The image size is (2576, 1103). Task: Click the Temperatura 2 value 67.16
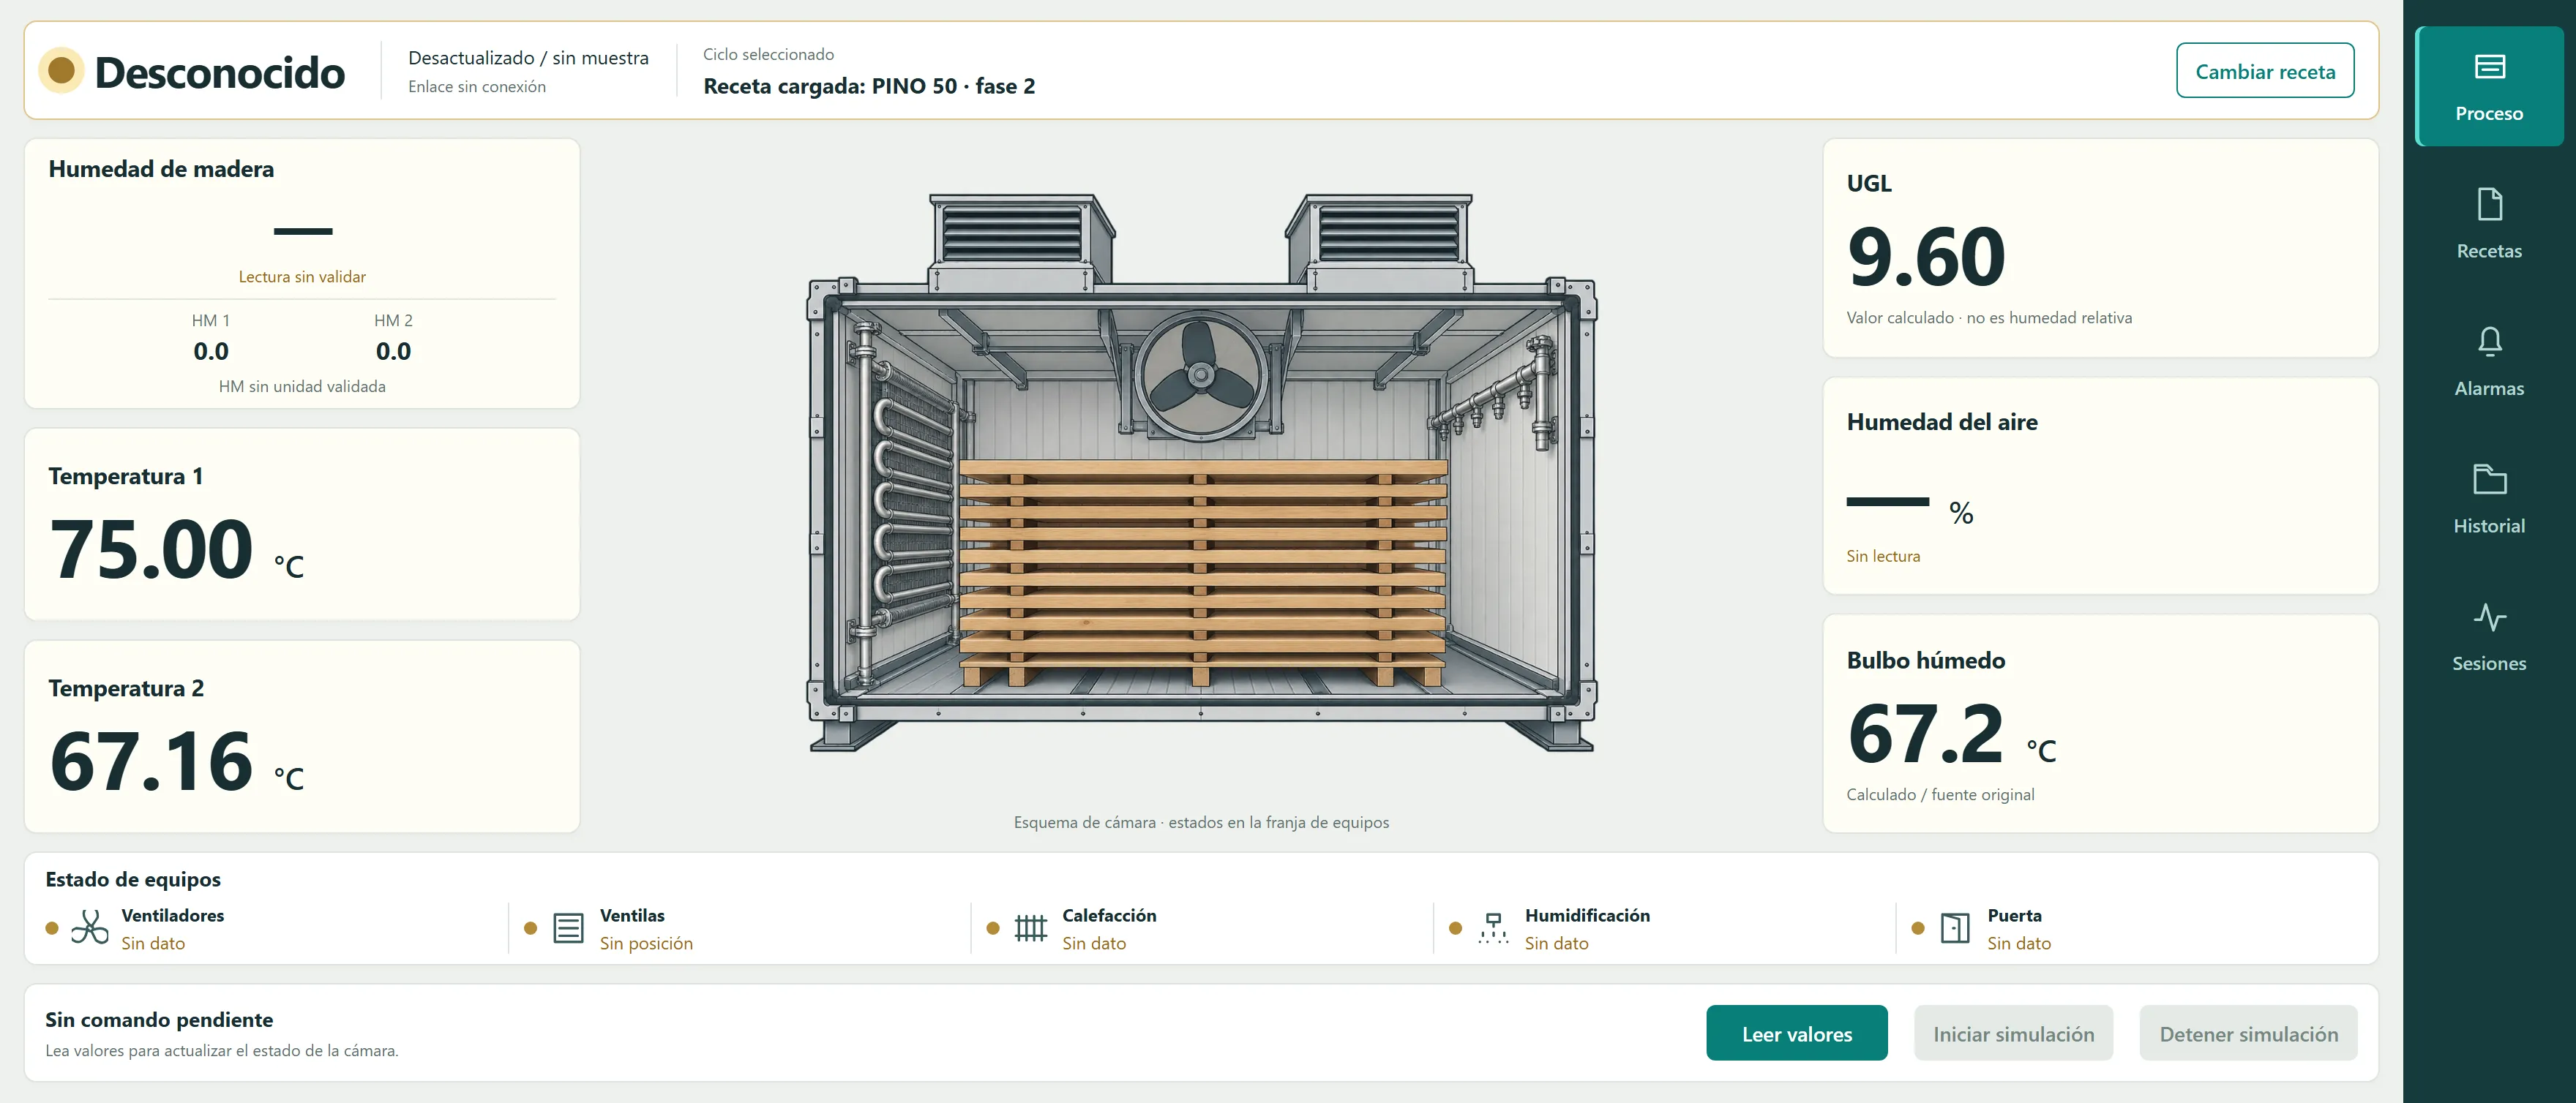tap(151, 761)
